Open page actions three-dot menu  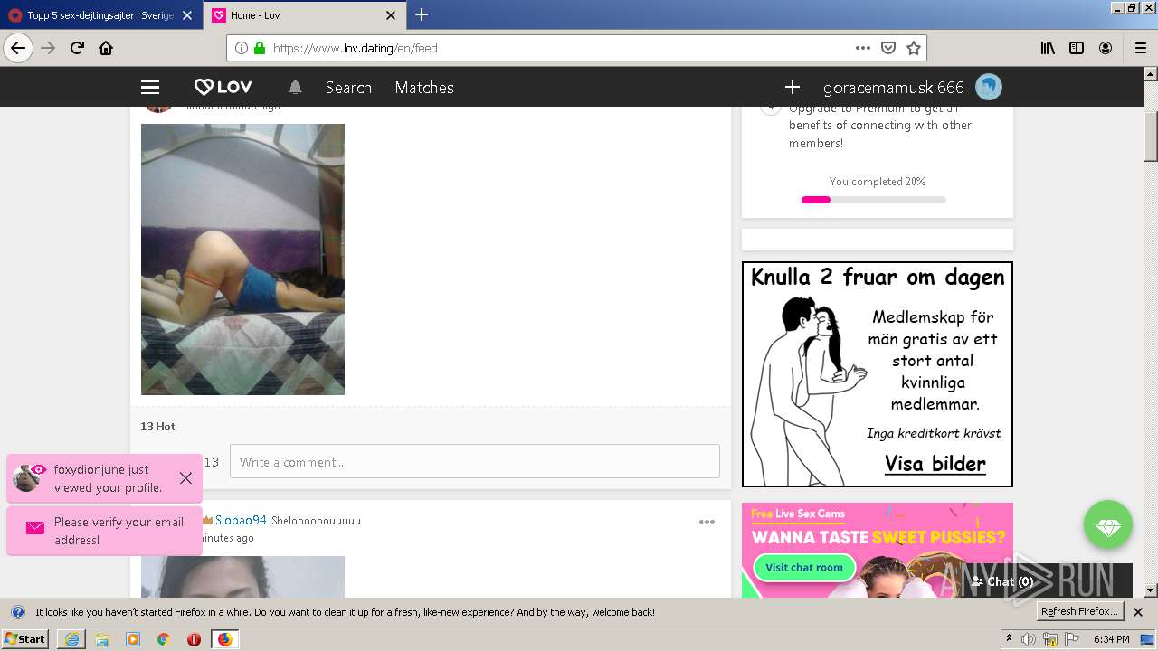coord(862,48)
